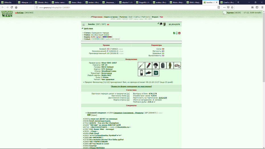Open the Ферма игрока arrow button
The width and height of the screenshot is (265, 149).
[x=128, y=100]
